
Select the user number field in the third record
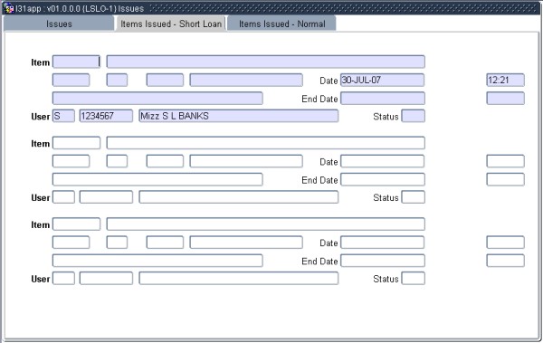click(x=106, y=278)
